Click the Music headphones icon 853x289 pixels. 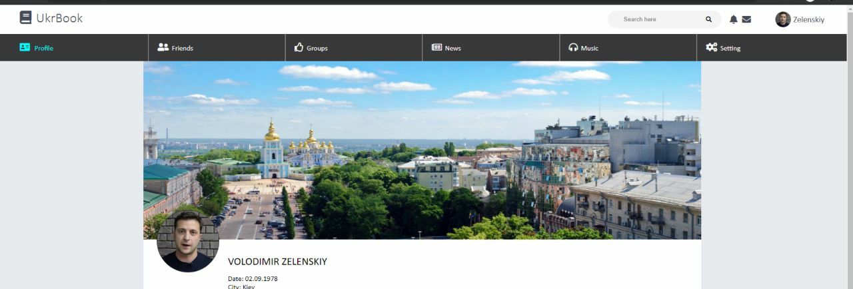(x=573, y=47)
